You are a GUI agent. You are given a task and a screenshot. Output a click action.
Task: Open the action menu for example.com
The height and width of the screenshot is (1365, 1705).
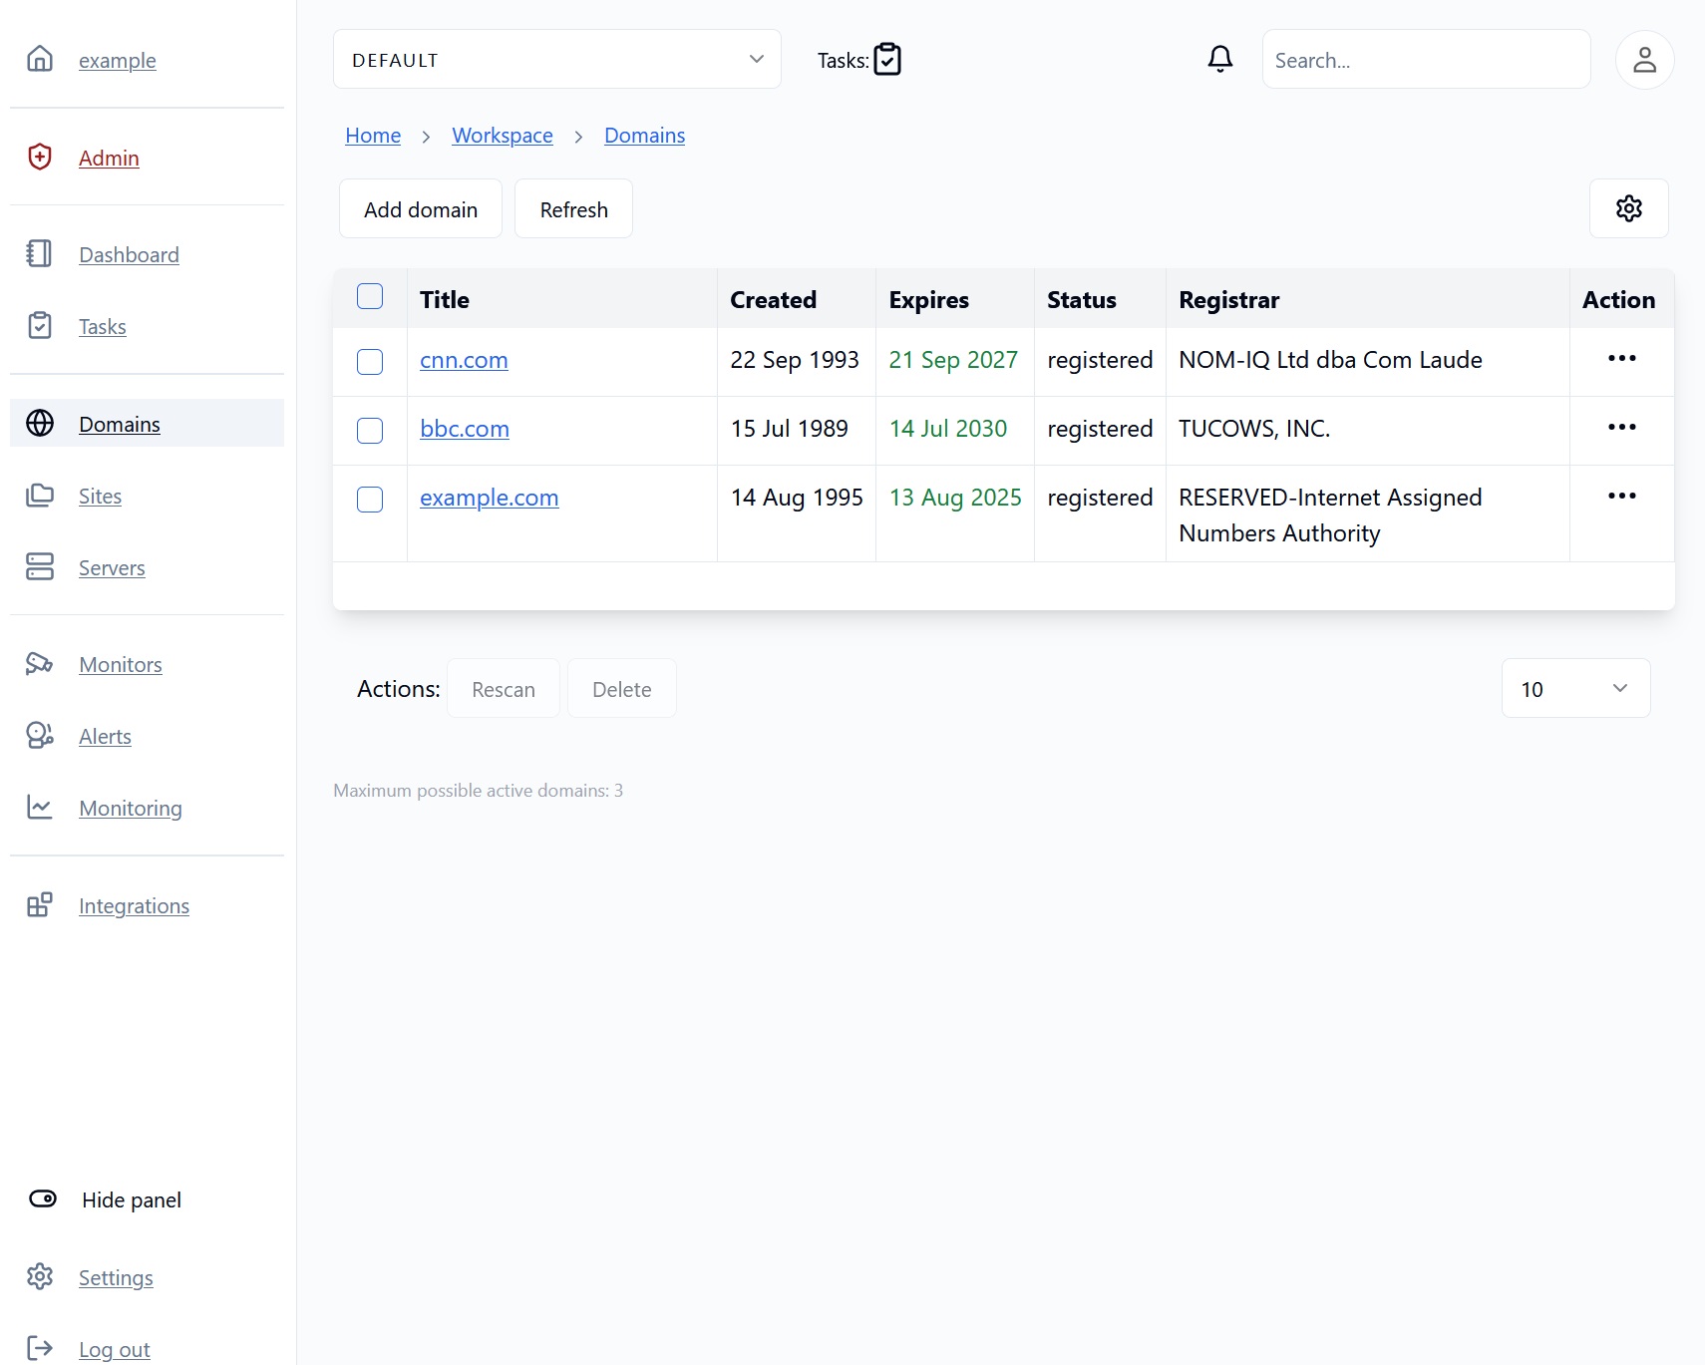coord(1622,496)
